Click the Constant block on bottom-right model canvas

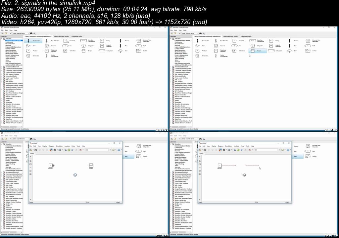point(220,166)
